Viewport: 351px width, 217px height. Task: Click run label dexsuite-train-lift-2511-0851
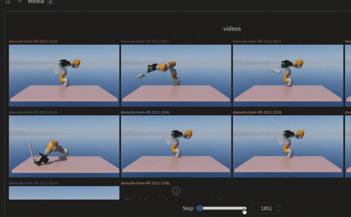click(x=145, y=41)
